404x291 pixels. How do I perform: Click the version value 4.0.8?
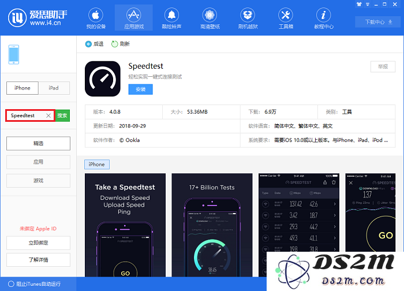coord(115,112)
